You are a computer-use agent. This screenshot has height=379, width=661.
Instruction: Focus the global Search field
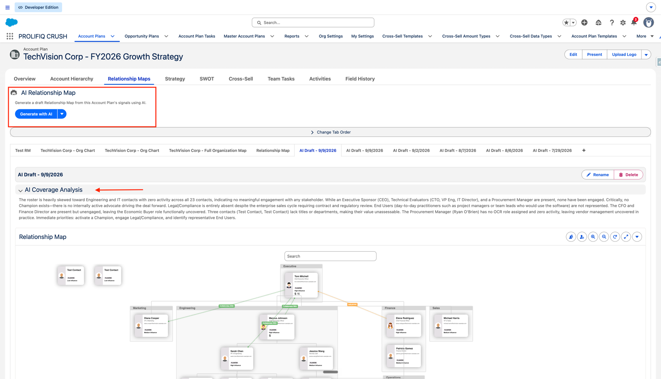313,23
